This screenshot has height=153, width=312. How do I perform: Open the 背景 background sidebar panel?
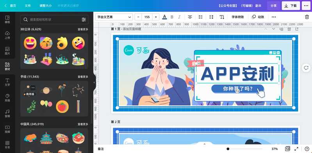click(7, 145)
